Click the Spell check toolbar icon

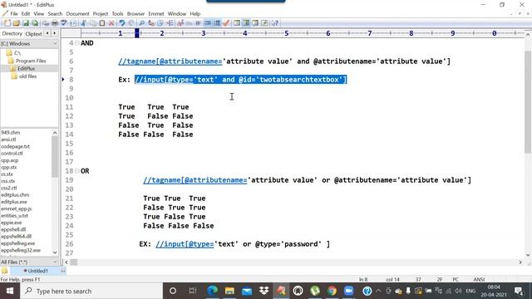(63, 23)
